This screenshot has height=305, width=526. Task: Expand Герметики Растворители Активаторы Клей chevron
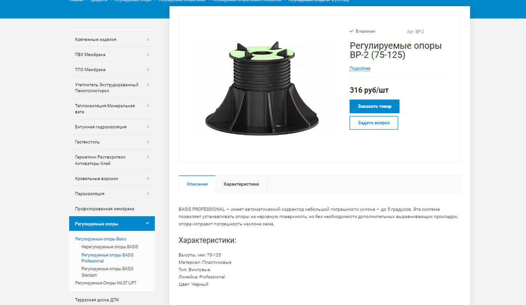148,157
